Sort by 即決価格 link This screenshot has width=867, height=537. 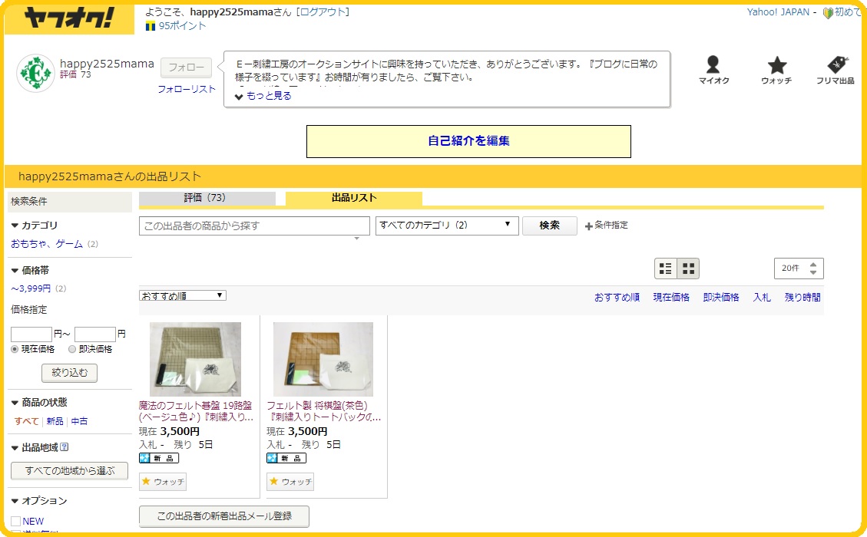click(x=721, y=297)
